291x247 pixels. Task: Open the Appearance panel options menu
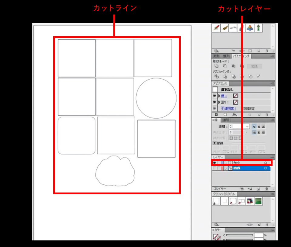(272, 84)
